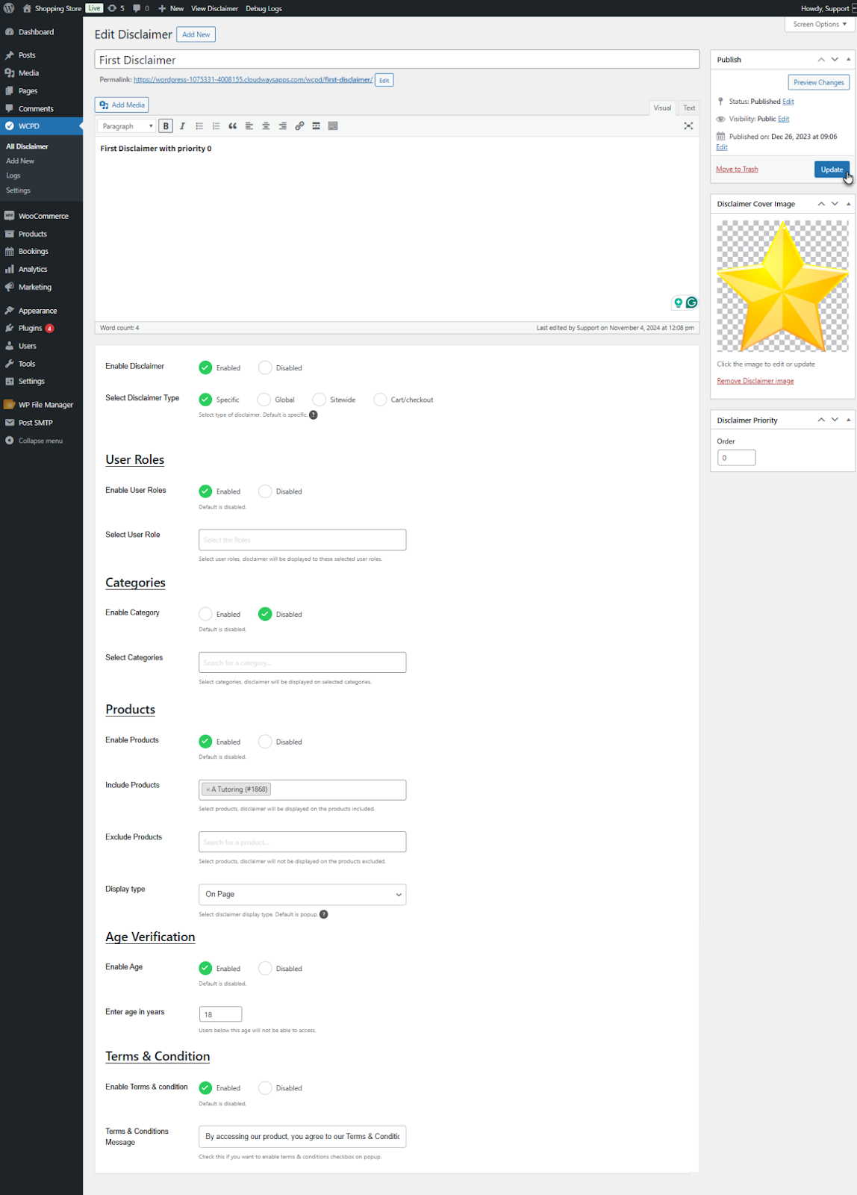Click Add Media button
Viewport: 857px width, 1195px height.
pyautogui.click(x=122, y=105)
